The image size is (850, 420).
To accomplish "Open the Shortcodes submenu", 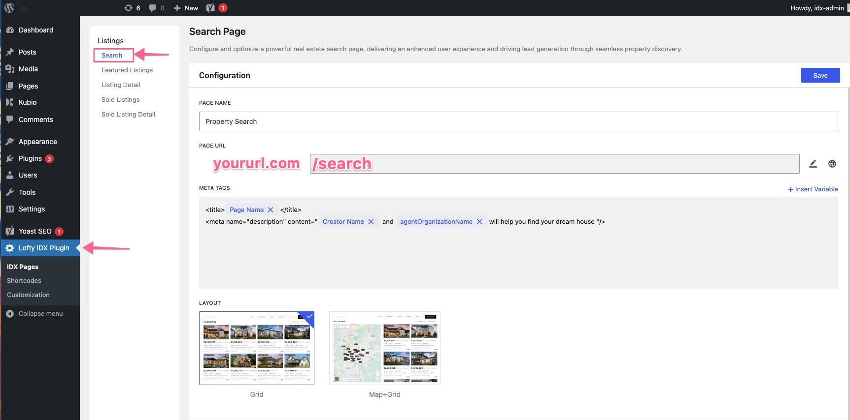I will (24, 280).
